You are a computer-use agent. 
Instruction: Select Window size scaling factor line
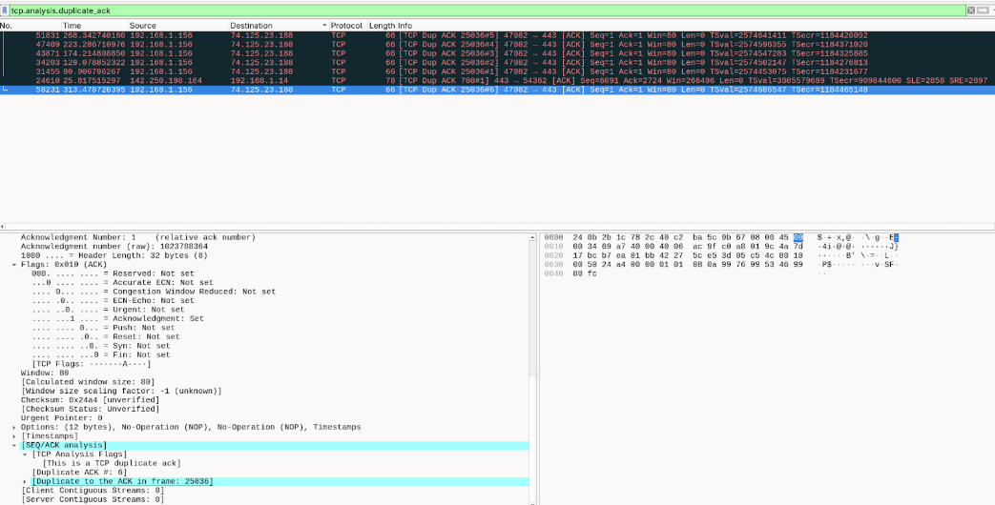pyautogui.click(x=121, y=391)
